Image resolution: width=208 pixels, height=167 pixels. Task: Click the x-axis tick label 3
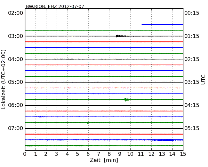coord(56,154)
